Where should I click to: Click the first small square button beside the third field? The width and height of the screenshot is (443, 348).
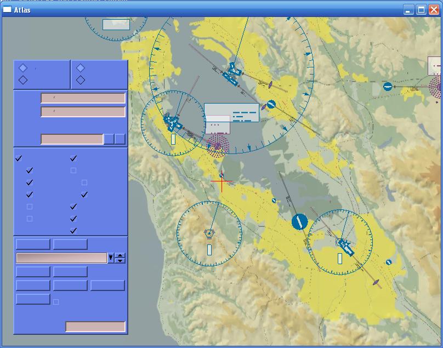(x=109, y=139)
